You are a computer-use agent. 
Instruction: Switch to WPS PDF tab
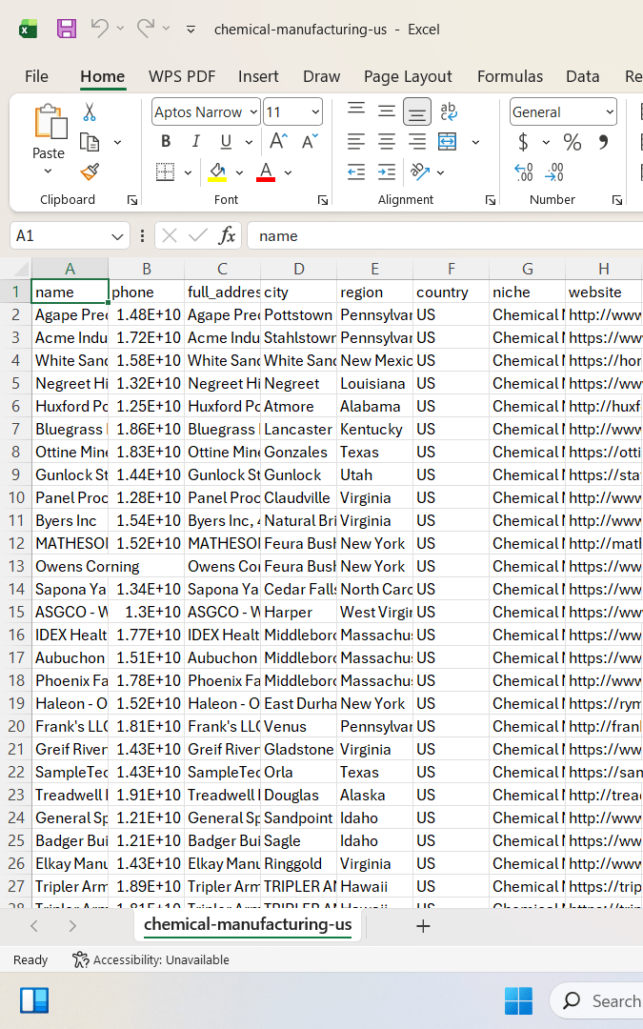coord(182,77)
